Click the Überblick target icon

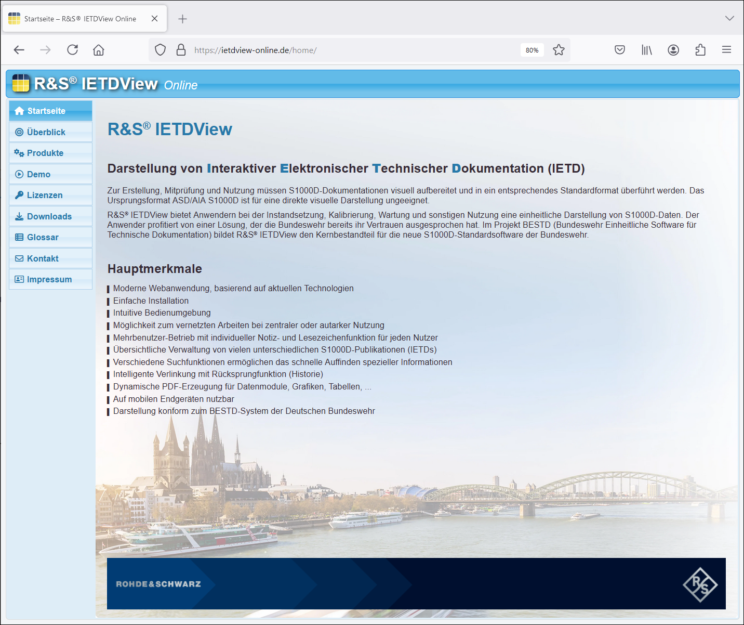(x=19, y=132)
